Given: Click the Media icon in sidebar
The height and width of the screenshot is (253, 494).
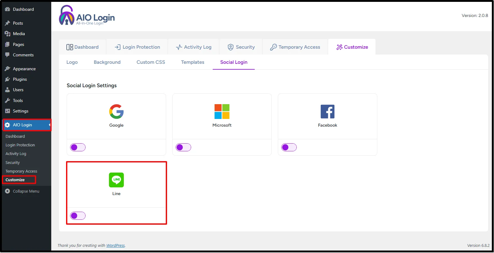Looking at the screenshot, I should coord(7,34).
